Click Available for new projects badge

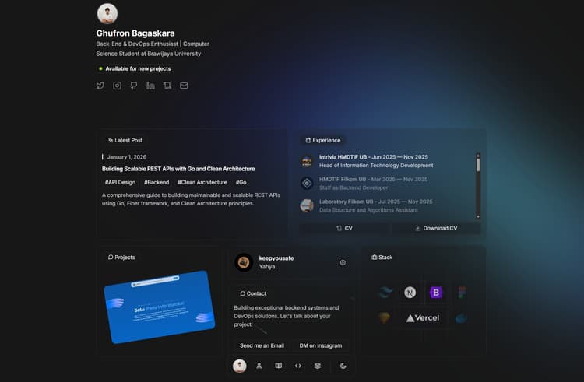pyautogui.click(x=135, y=68)
